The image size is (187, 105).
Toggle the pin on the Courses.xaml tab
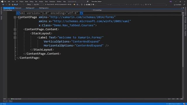pos(12,8)
